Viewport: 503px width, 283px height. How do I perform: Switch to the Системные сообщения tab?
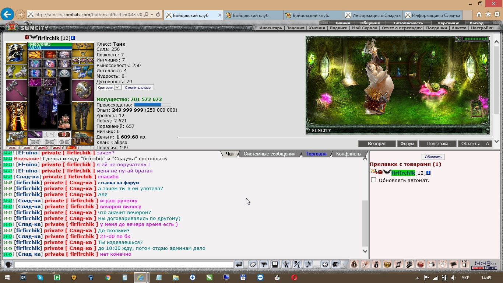pyautogui.click(x=270, y=154)
